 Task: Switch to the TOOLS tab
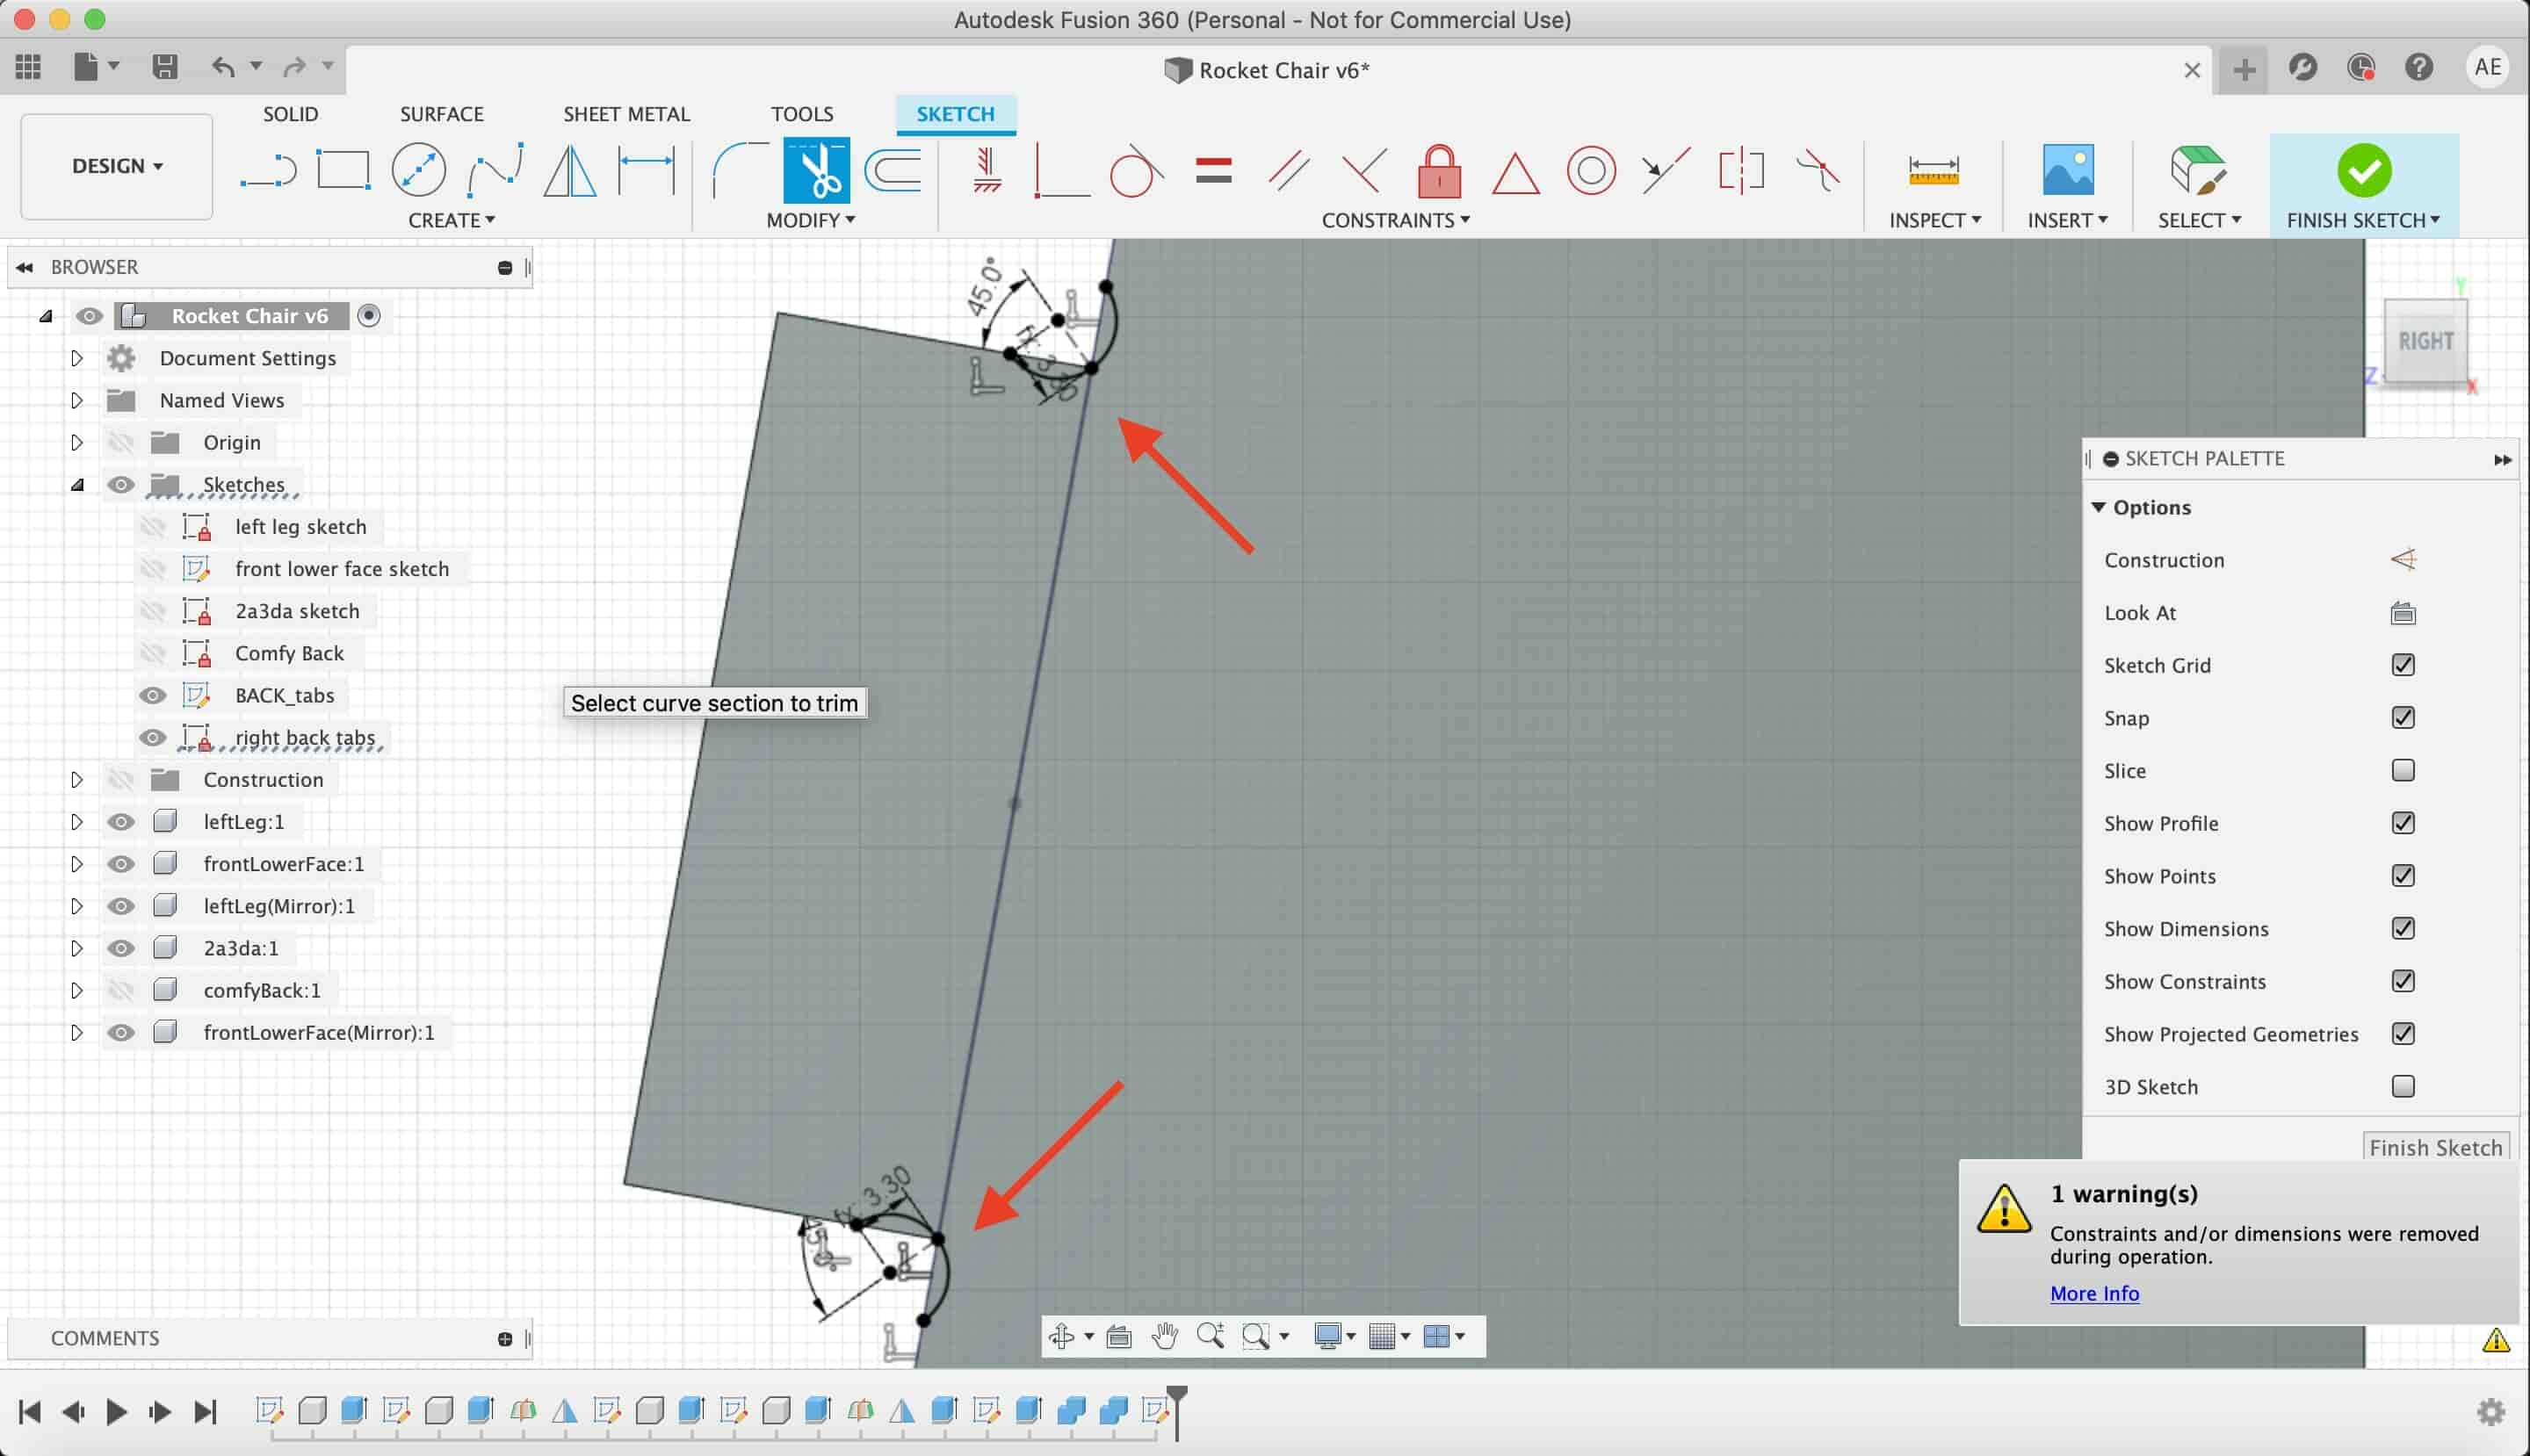[x=801, y=114]
